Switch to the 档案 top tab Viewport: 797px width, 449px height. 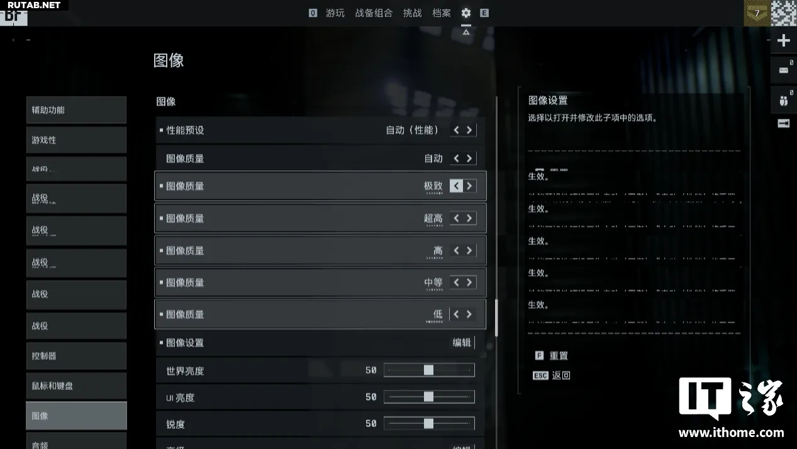[442, 13]
